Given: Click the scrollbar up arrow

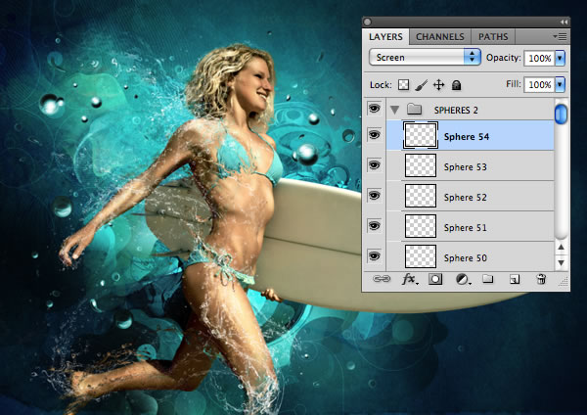Looking at the screenshot, I should click(x=561, y=247).
